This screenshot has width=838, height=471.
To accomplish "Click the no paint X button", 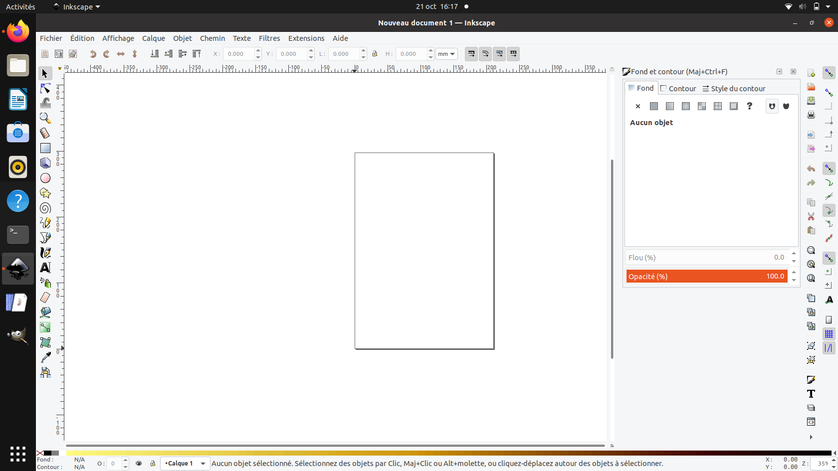I will 637,106.
